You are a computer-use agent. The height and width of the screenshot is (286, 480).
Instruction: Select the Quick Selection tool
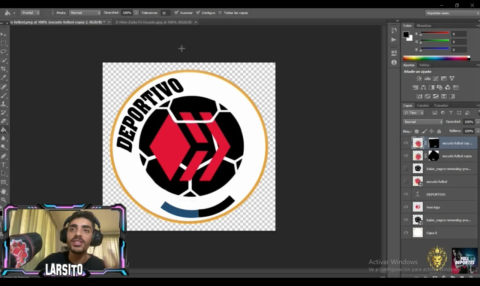point(4,60)
